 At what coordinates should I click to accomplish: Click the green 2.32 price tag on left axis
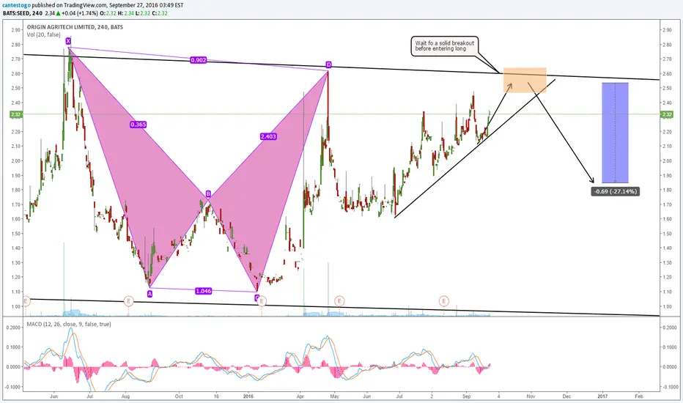pyautogui.click(x=15, y=114)
